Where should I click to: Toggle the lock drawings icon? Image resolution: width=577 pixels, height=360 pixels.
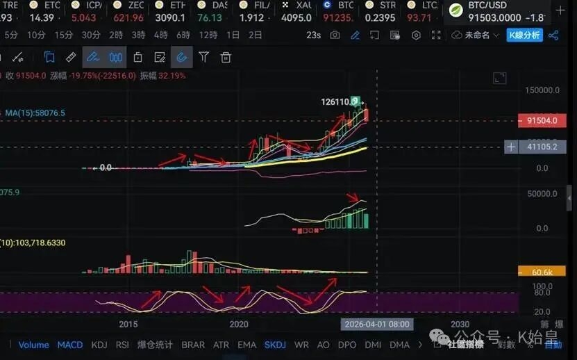[137, 57]
